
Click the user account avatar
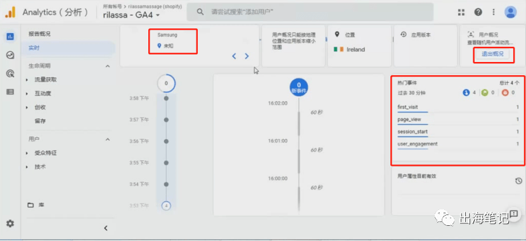(x=511, y=12)
